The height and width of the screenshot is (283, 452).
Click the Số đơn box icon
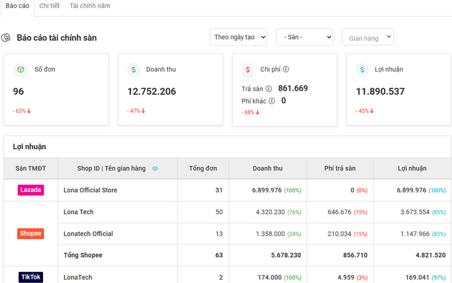pyautogui.click(x=21, y=70)
